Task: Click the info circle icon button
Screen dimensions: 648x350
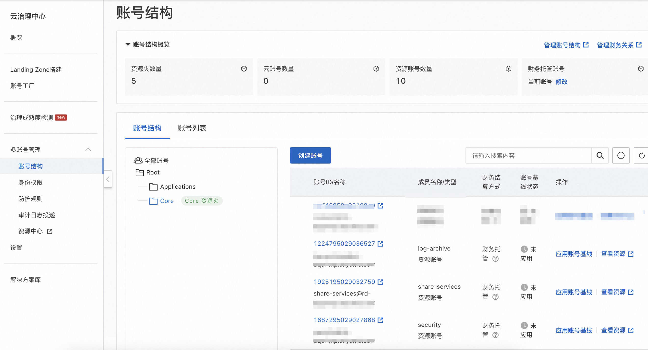Action: (621, 155)
